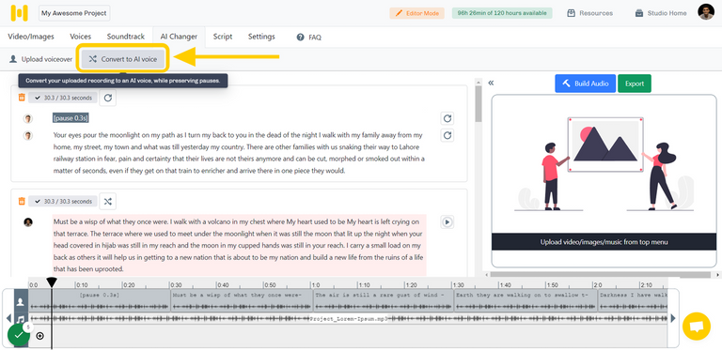The image size is (722, 350).
Task: Select the [pause 0.3s] text
Action: (x=71, y=118)
